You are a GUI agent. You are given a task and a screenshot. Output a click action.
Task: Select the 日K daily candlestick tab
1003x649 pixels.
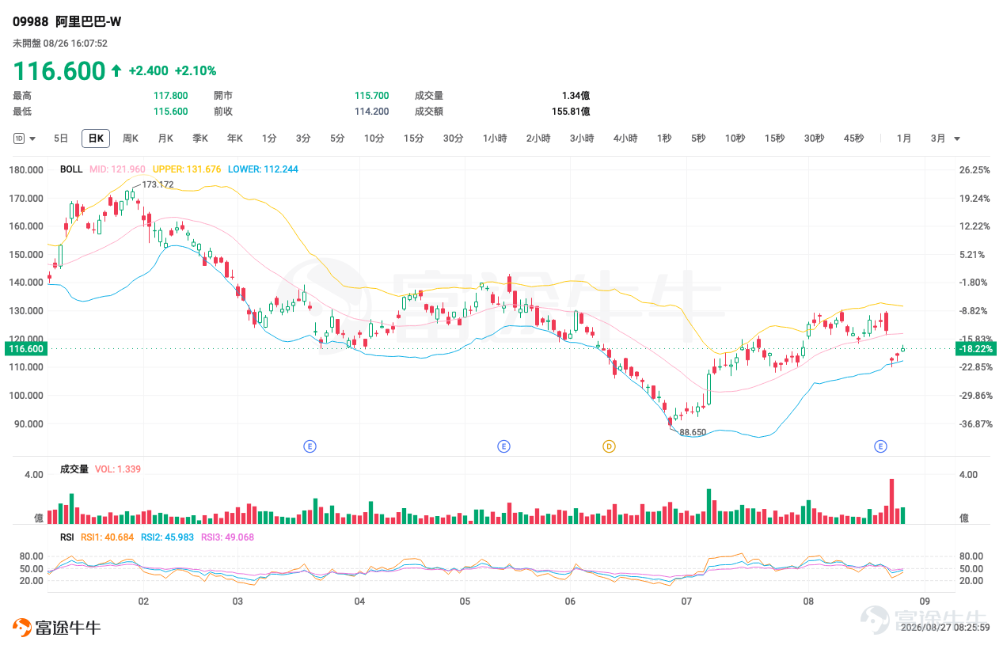click(96, 139)
